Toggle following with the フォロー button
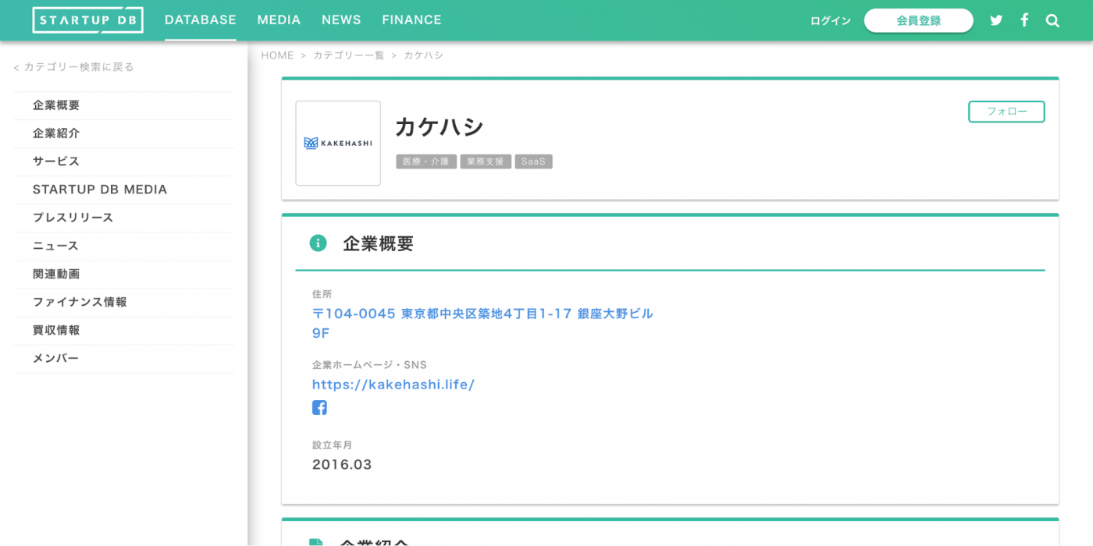The width and height of the screenshot is (1093, 546). click(1006, 112)
